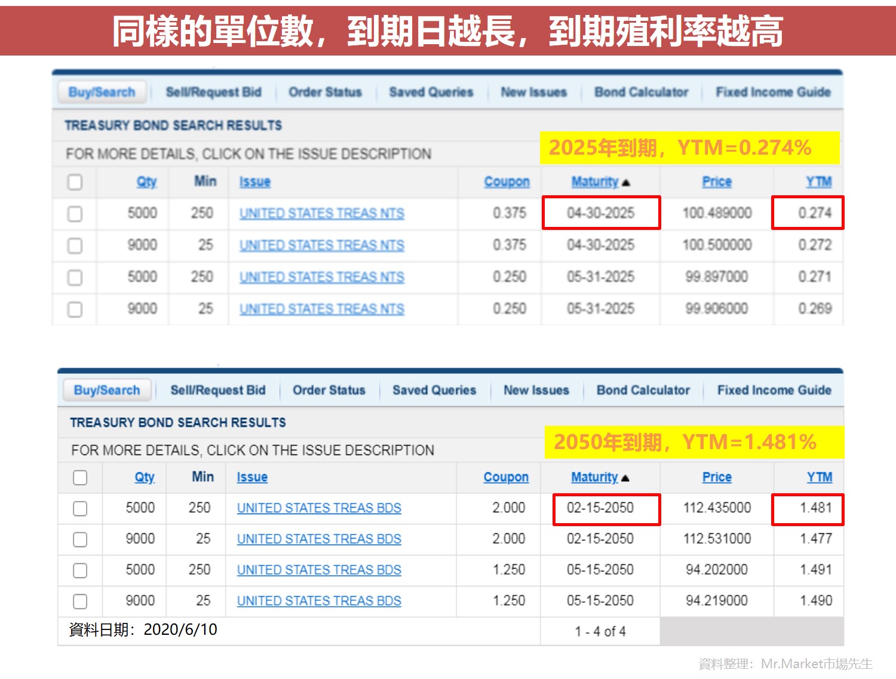The image size is (896, 679).
Task: Check the row with price 99.906000
Action: tap(75, 309)
